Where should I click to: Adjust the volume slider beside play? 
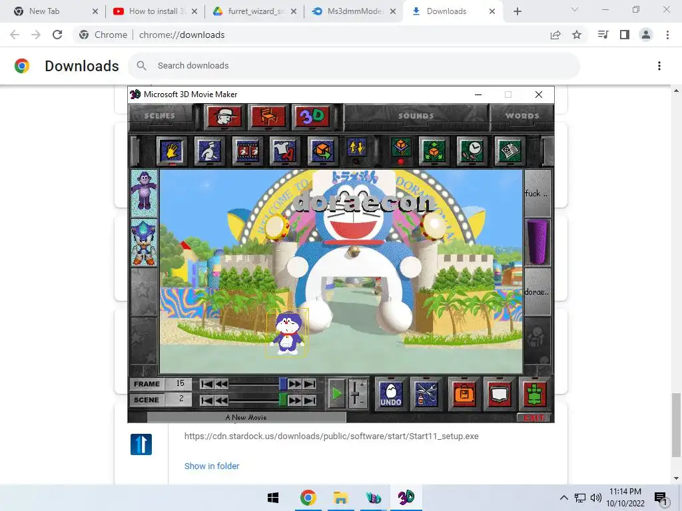pyautogui.click(x=357, y=394)
